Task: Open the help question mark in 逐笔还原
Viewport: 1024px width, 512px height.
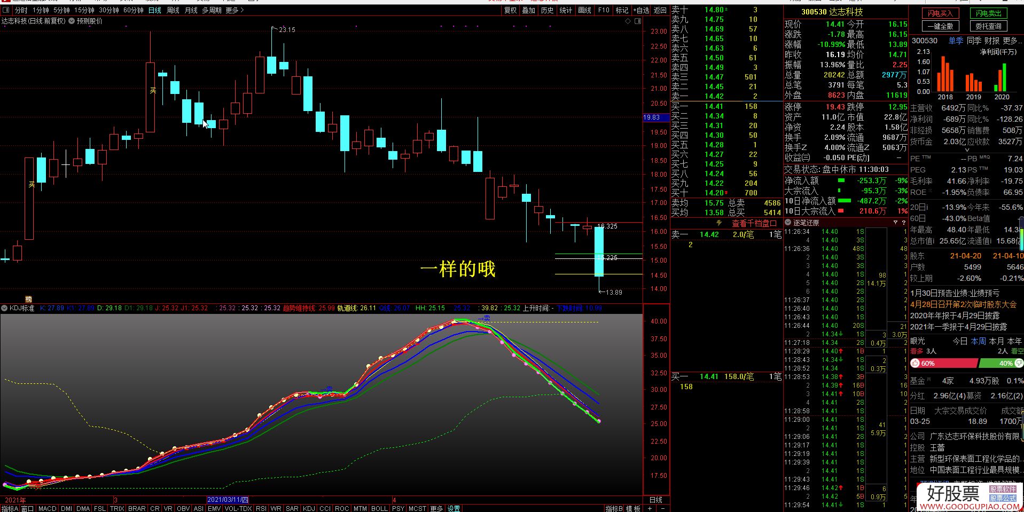Action: tap(904, 222)
